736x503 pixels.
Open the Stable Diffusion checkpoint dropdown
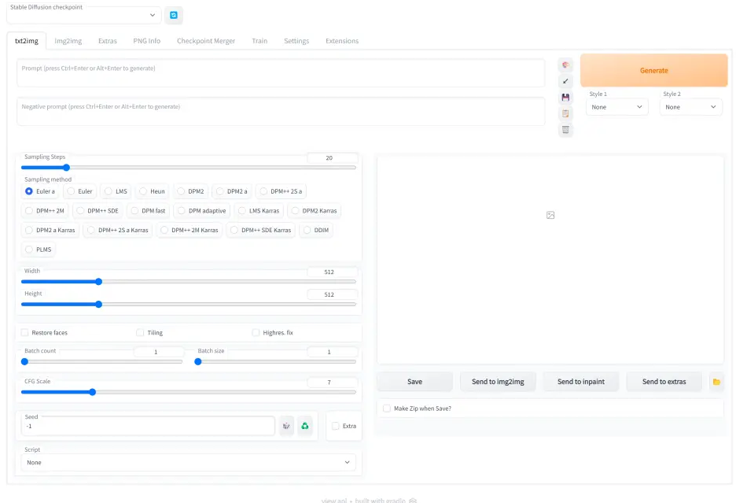(83, 16)
